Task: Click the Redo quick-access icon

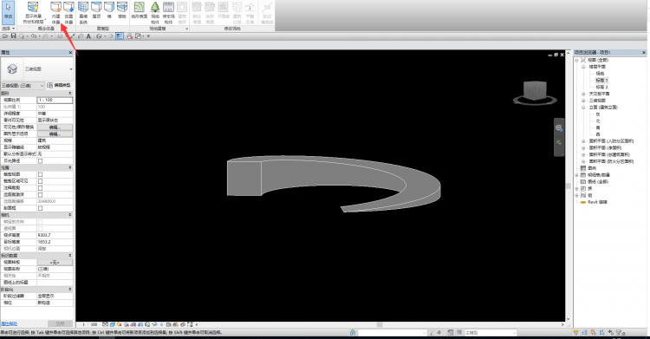Action: tap(46, 36)
